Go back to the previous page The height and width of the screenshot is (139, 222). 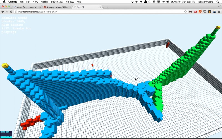(3, 12)
